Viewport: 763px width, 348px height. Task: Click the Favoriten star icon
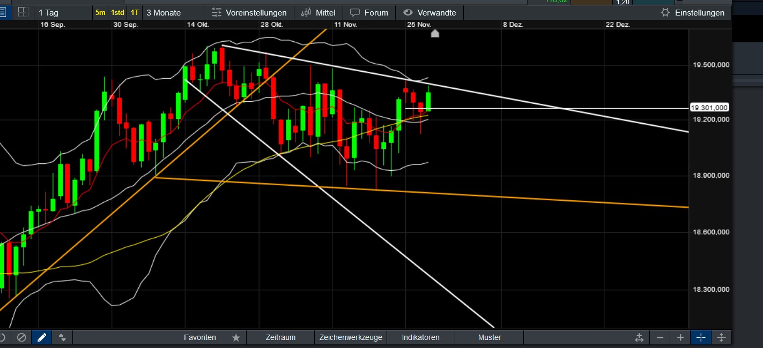click(x=236, y=337)
